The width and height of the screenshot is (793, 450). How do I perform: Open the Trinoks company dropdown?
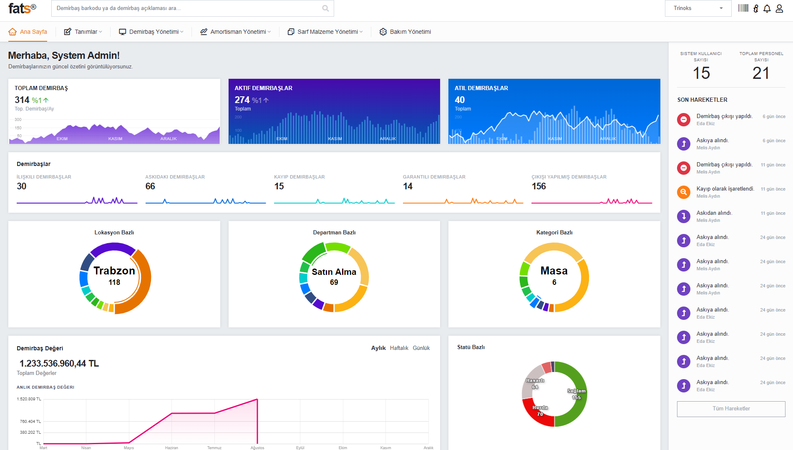click(698, 8)
